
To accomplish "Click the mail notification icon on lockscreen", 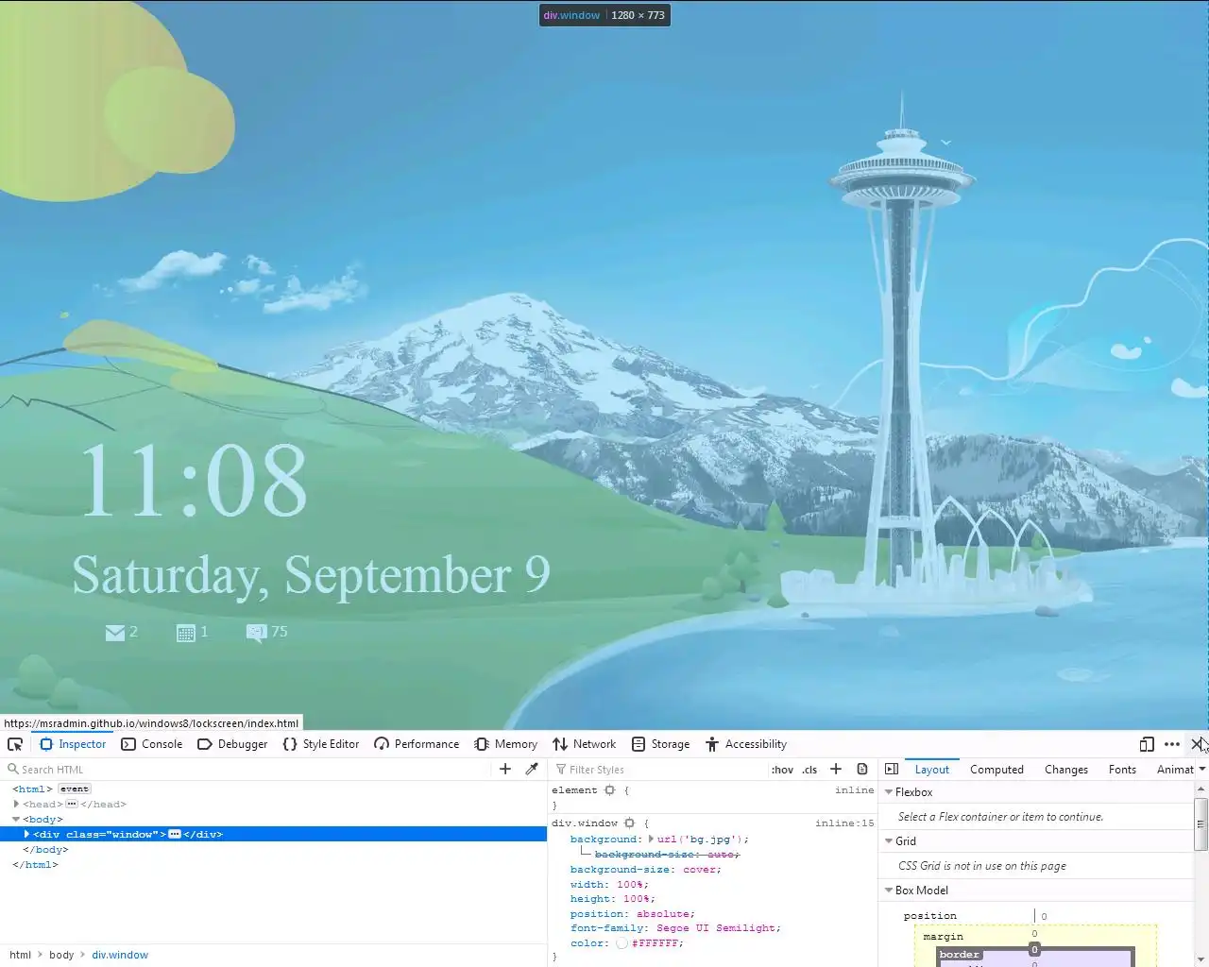I will [115, 633].
